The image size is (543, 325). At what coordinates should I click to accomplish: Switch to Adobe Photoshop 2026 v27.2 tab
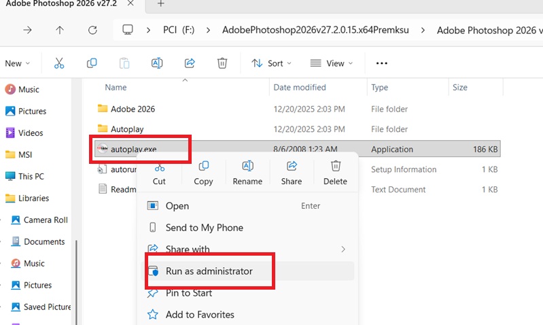[x=61, y=4]
